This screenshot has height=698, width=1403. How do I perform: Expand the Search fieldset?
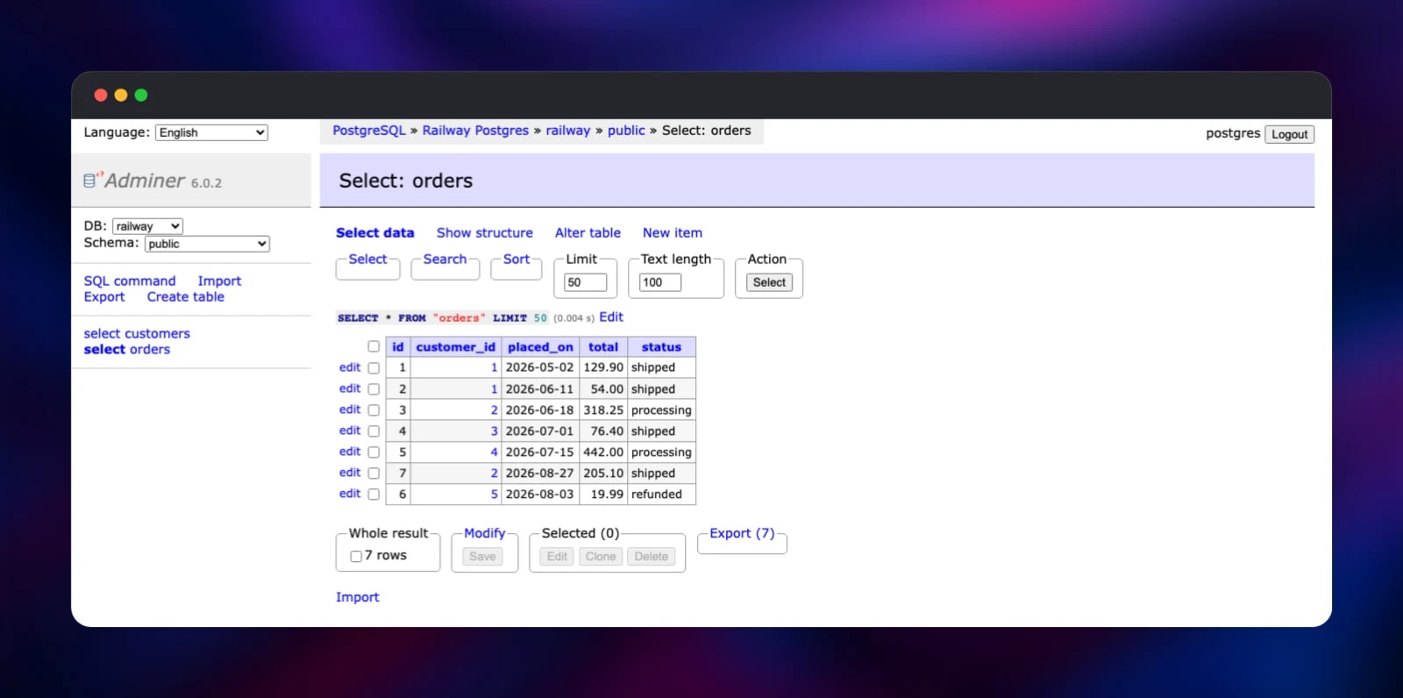445,260
